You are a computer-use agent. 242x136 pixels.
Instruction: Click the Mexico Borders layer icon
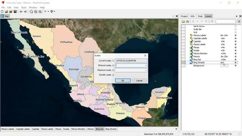click(191, 54)
